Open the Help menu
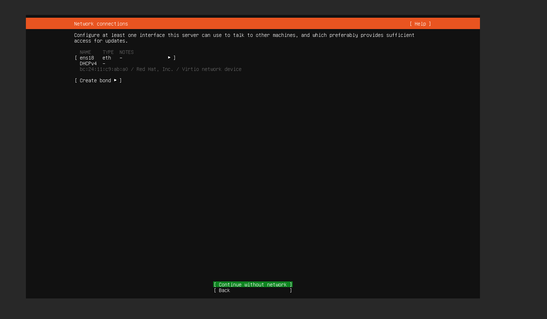 [420, 24]
